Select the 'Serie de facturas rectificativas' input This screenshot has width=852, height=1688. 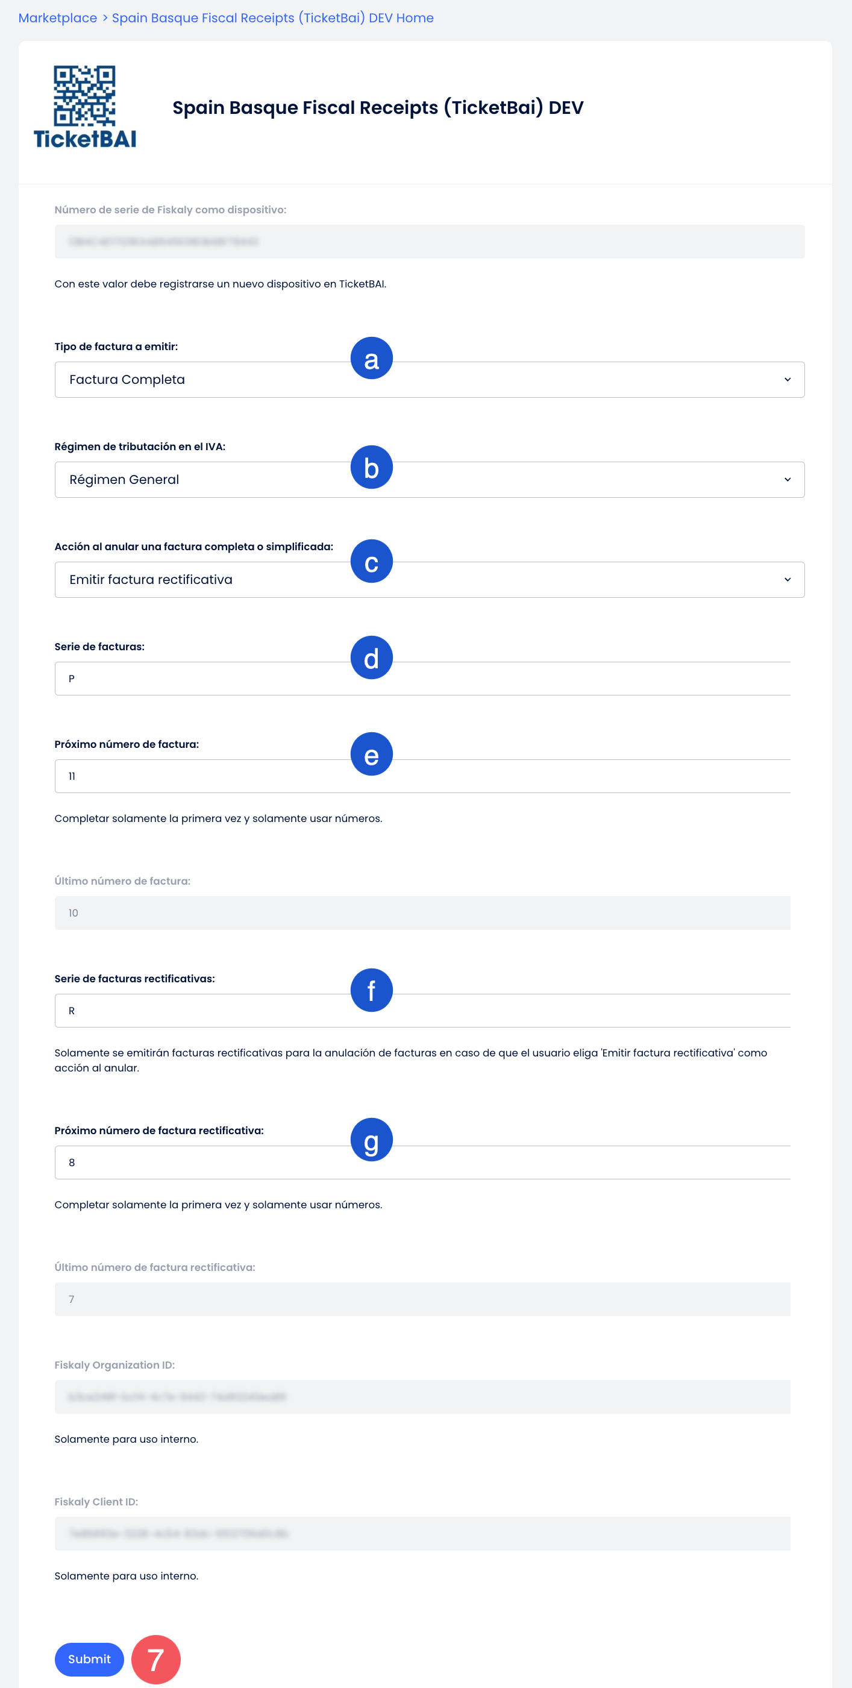pyautogui.click(x=422, y=1011)
